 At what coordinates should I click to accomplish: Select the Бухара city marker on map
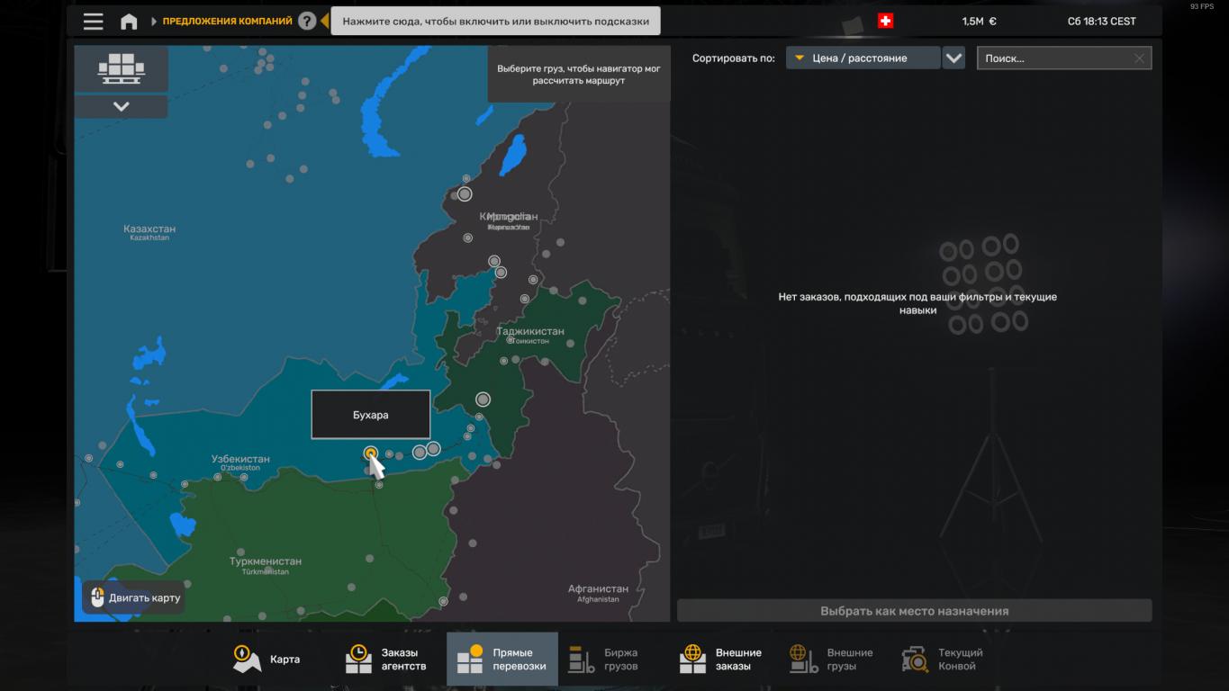(370, 453)
